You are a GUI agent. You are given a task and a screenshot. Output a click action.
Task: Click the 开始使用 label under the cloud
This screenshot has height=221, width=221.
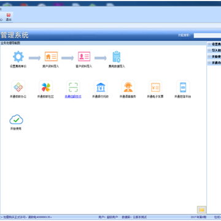[x=16, y=129]
